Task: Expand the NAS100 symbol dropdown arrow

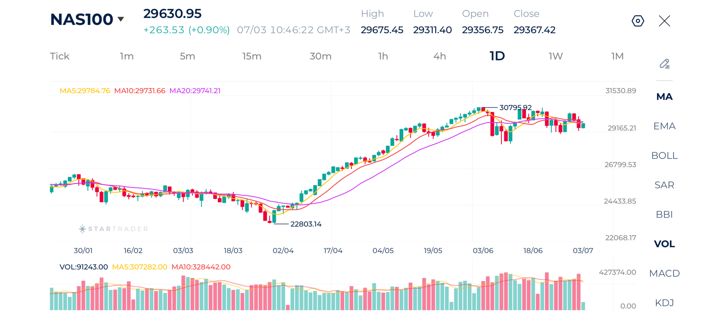Action: tap(120, 19)
